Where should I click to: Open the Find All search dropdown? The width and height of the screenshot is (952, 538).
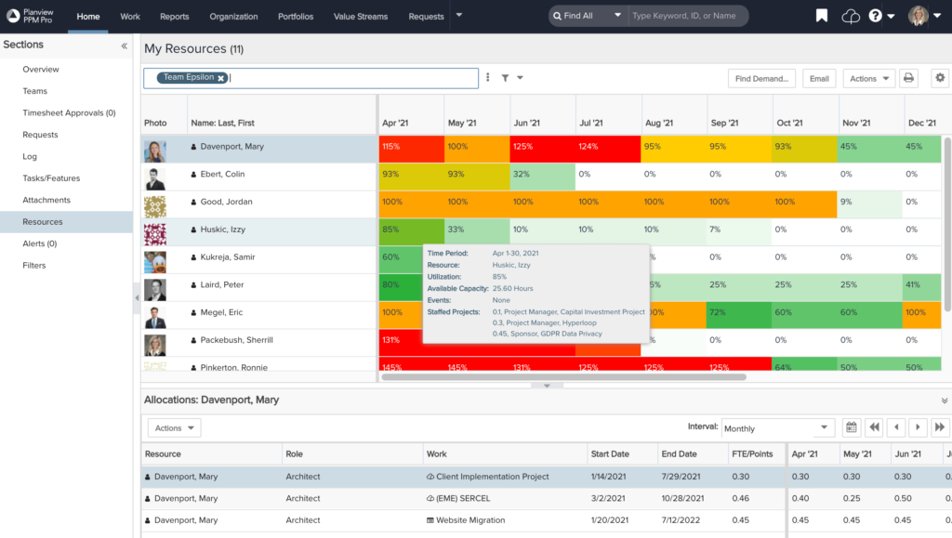pyautogui.click(x=588, y=16)
